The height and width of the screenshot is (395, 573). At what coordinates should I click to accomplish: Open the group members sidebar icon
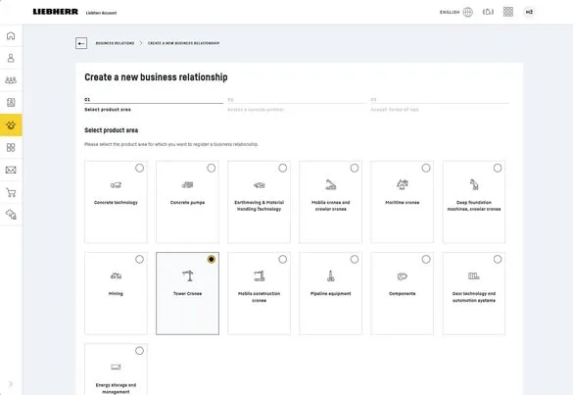click(11, 80)
